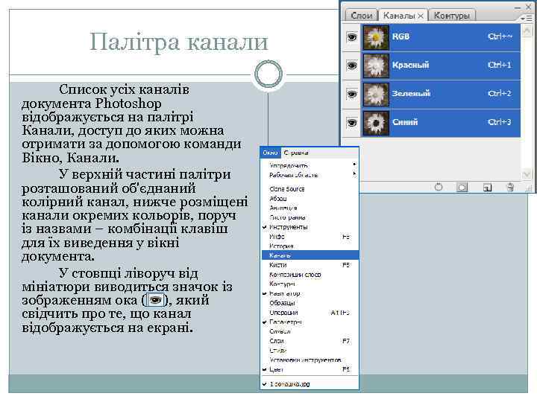Choose Символ menu item

(310, 331)
